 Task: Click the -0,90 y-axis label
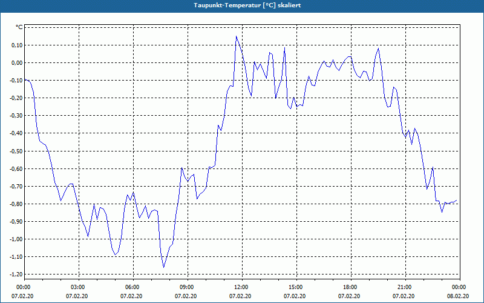click(16, 222)
